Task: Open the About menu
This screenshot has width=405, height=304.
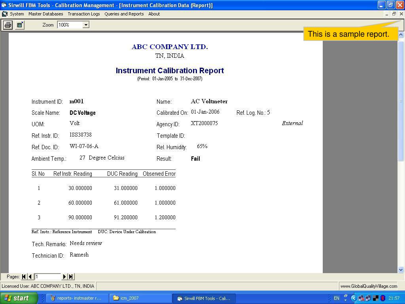Action: [x=154, y=14]
